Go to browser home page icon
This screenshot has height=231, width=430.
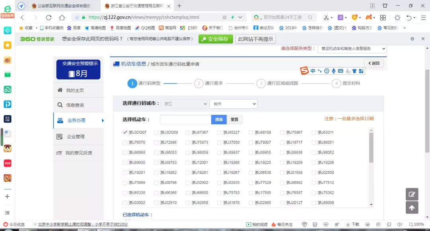click(62, 17)
